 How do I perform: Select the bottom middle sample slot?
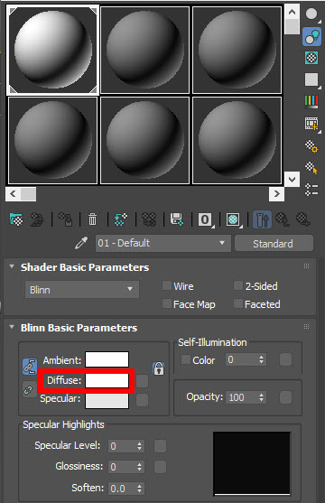pos(145,141)
